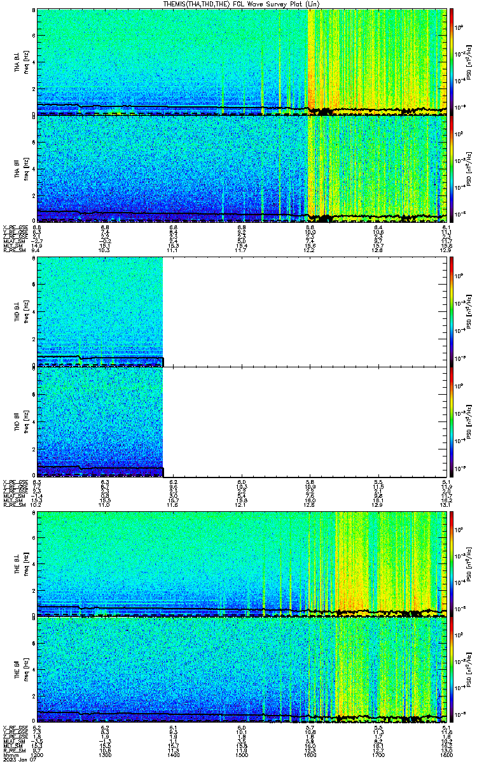
Task: Select PSD unit label of THD B-perpendicular colorbar
Action: (x=471, y=311)
